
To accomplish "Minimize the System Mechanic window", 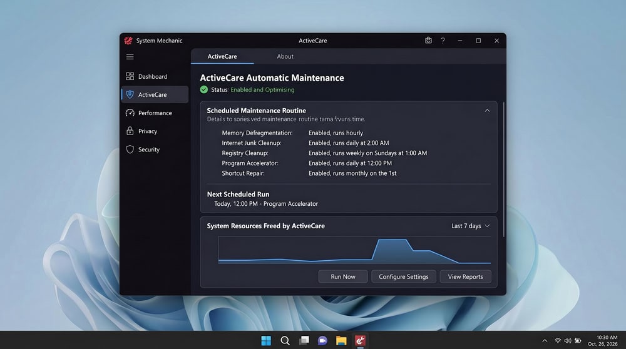I will 460,40.
